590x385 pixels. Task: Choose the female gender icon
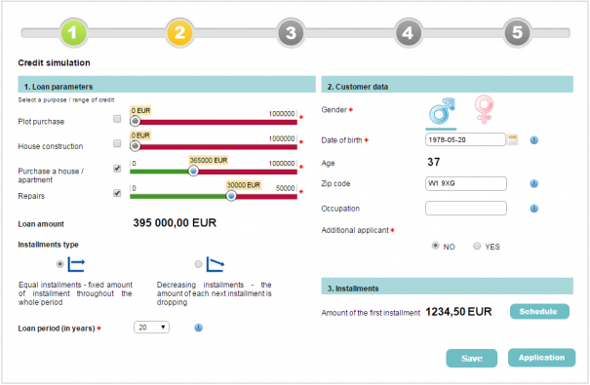click(x=484, y=109)
